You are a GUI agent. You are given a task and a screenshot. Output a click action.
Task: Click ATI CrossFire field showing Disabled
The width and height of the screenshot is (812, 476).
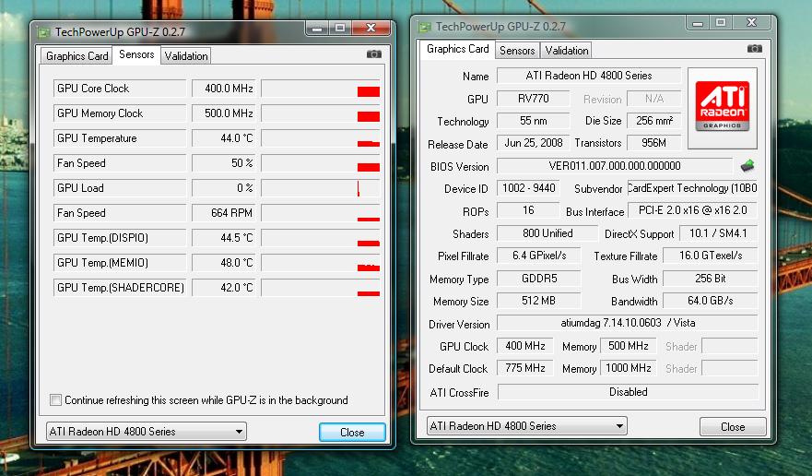click(628, 391)
